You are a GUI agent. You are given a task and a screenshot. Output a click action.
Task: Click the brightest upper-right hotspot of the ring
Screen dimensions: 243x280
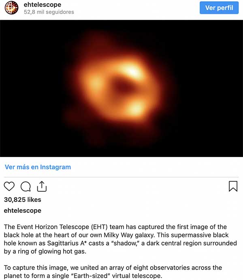pyautogui.click(x=132, y=72)
